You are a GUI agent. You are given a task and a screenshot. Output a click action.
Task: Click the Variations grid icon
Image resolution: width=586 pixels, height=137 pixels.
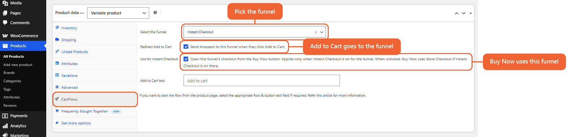(x=57, y=75)
